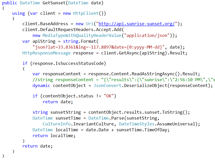Click the apiString variable declaration

44,41
